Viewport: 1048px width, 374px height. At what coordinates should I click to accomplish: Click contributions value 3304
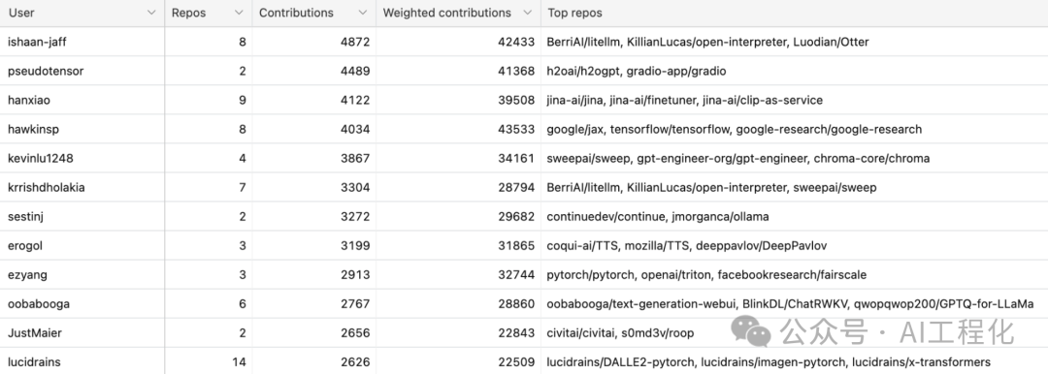coord(355,187)
